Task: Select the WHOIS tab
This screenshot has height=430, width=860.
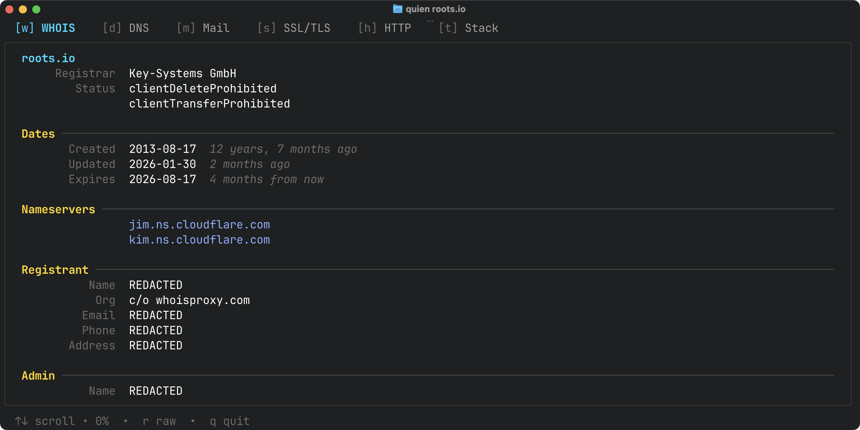Action: click(x=45, y=28)
